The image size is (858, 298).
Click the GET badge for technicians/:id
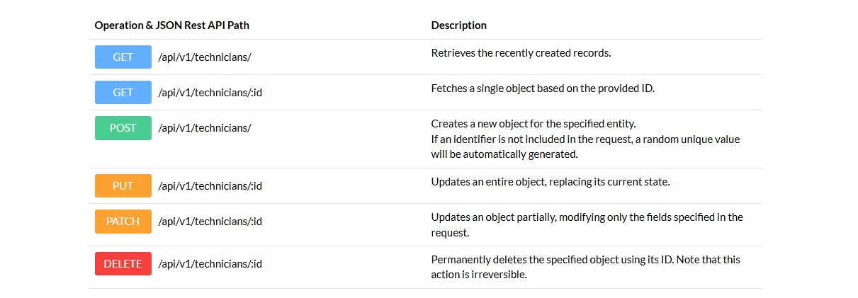pyautogui.click(x=123, y=92)
